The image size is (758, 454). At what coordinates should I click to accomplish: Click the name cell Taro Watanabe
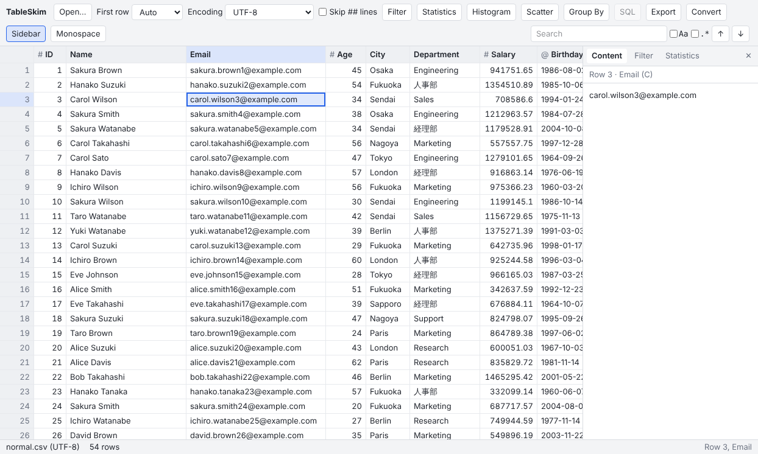(x=126, y=216)
